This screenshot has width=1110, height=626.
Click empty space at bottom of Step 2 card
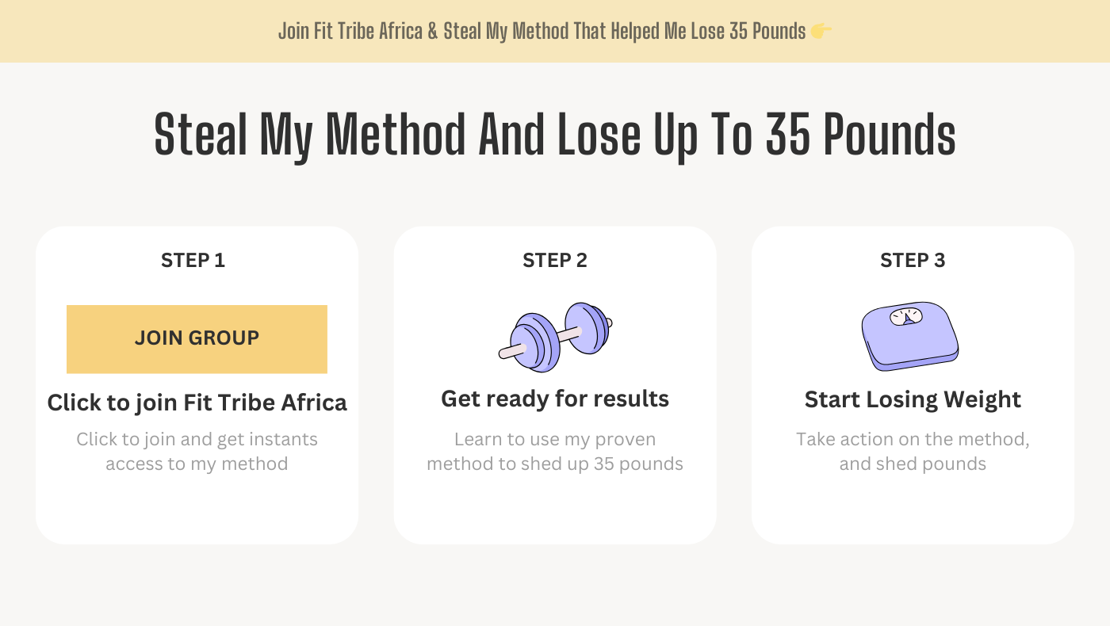(555, 511)
